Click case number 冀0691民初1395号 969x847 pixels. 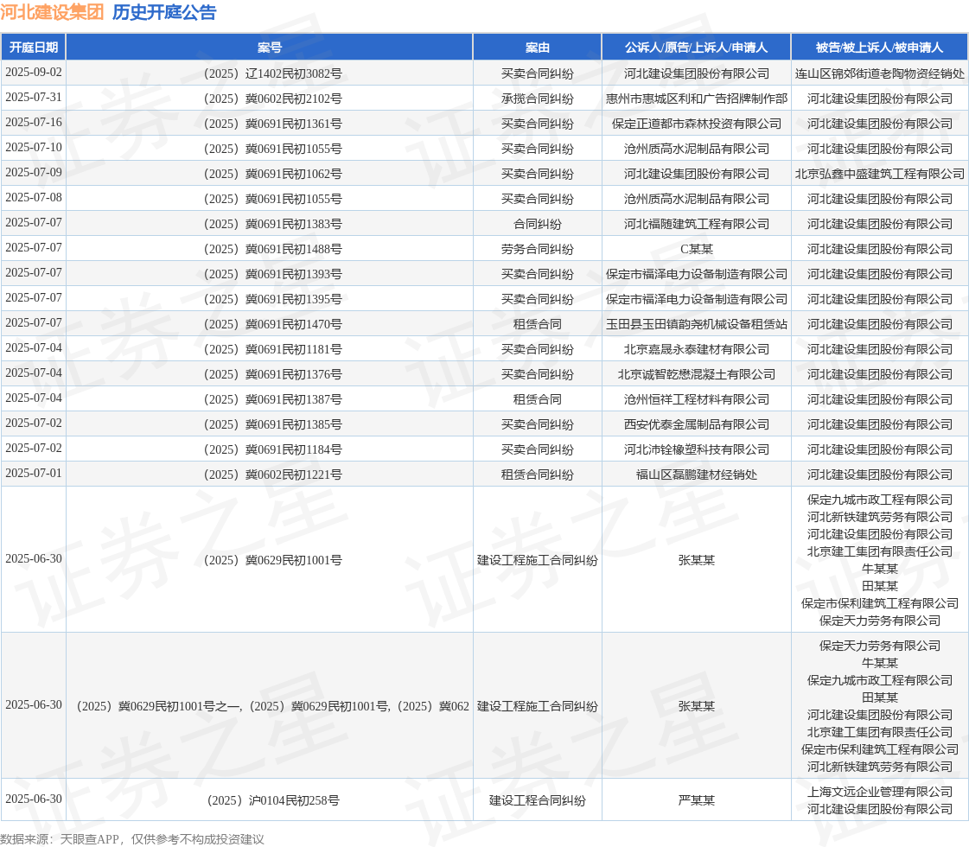tap(272, 299)
